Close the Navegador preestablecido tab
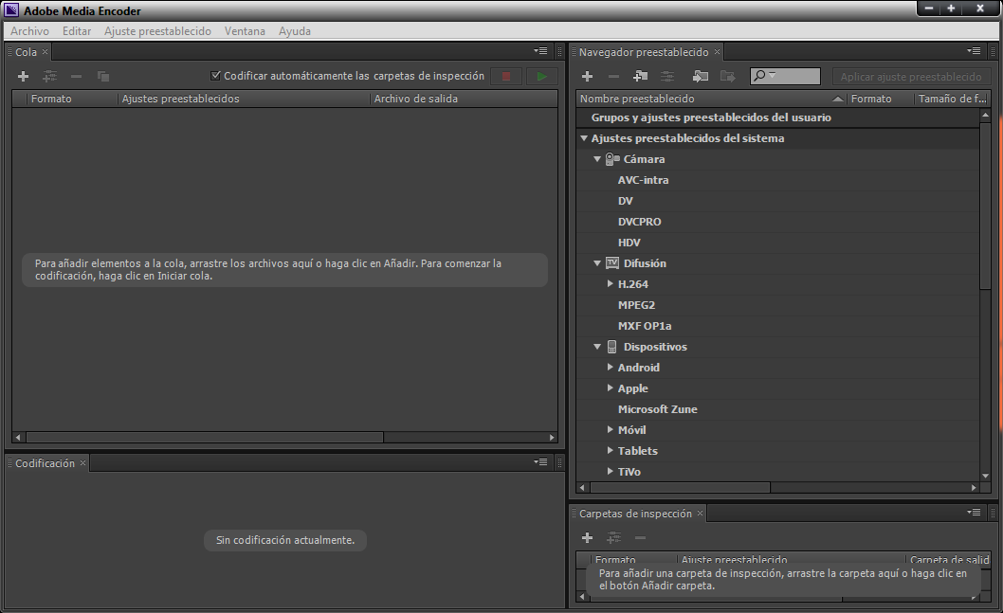 click(x=717, y=52)
